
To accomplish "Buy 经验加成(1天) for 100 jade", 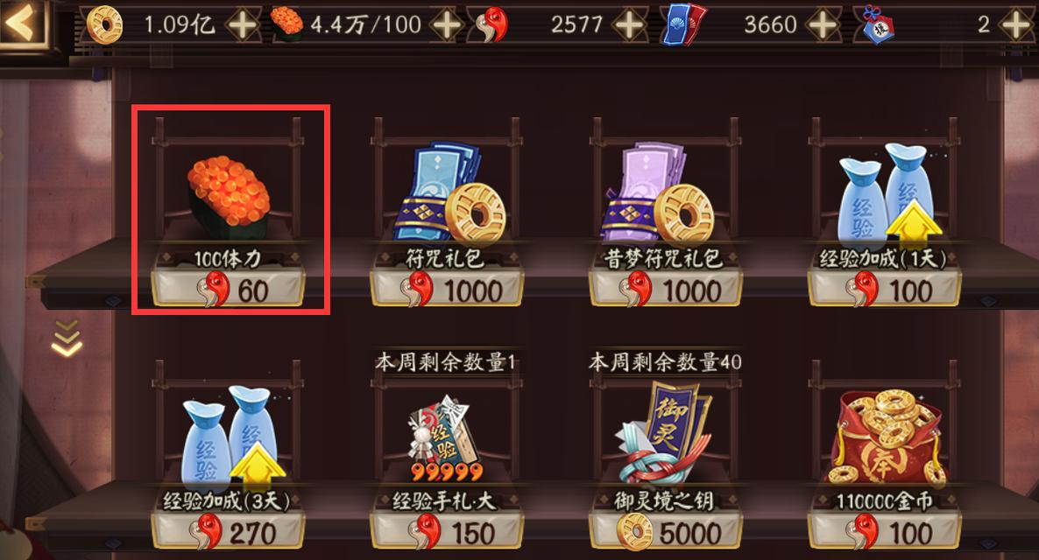I will (884, 290).
